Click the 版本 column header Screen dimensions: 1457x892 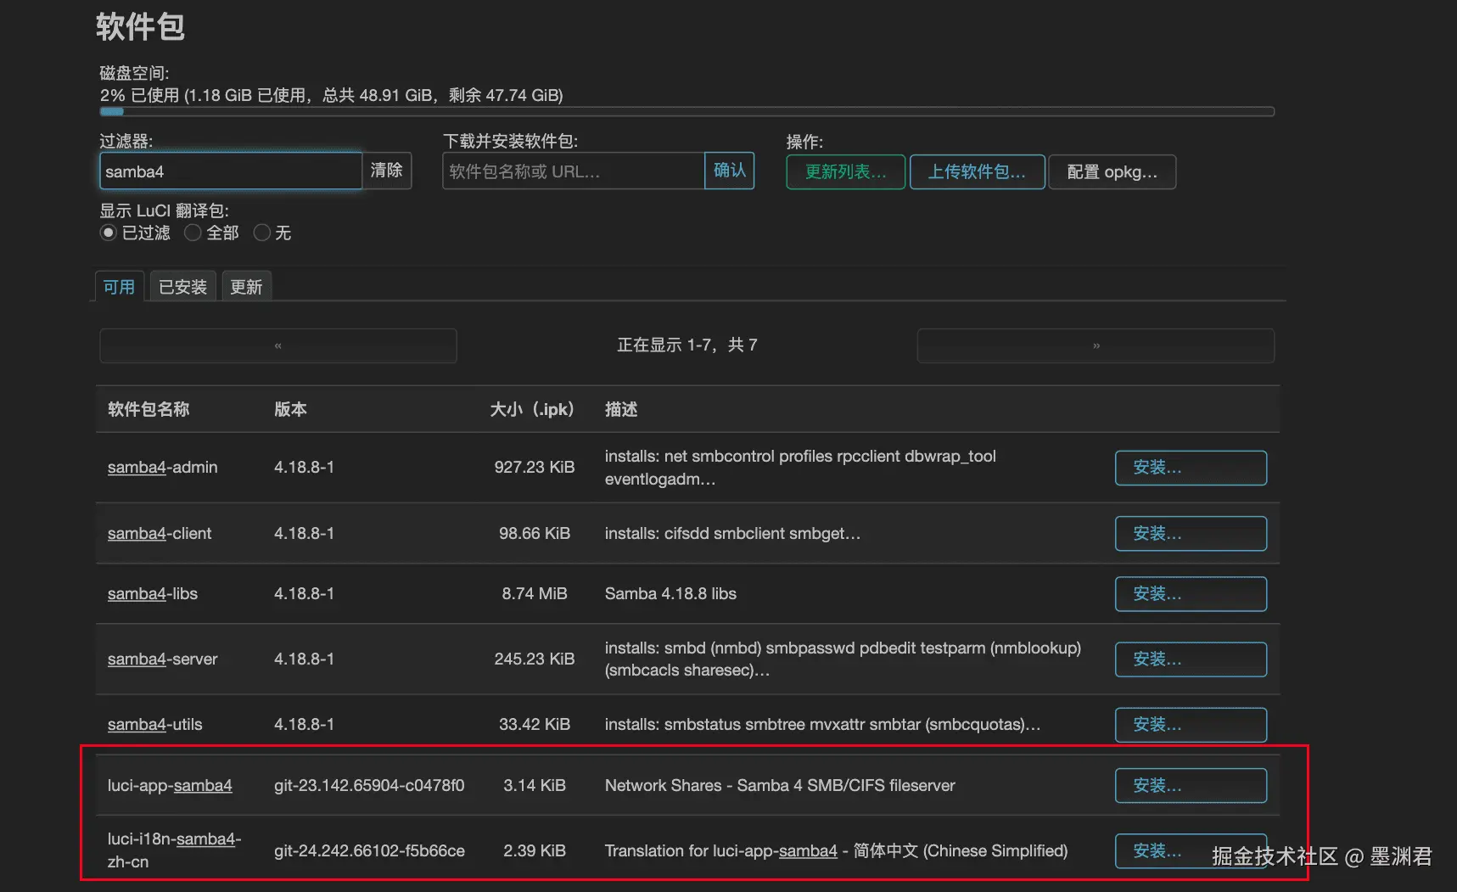pos(290,409)
